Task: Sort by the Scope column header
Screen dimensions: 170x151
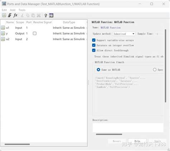Action: coord(20,22)
